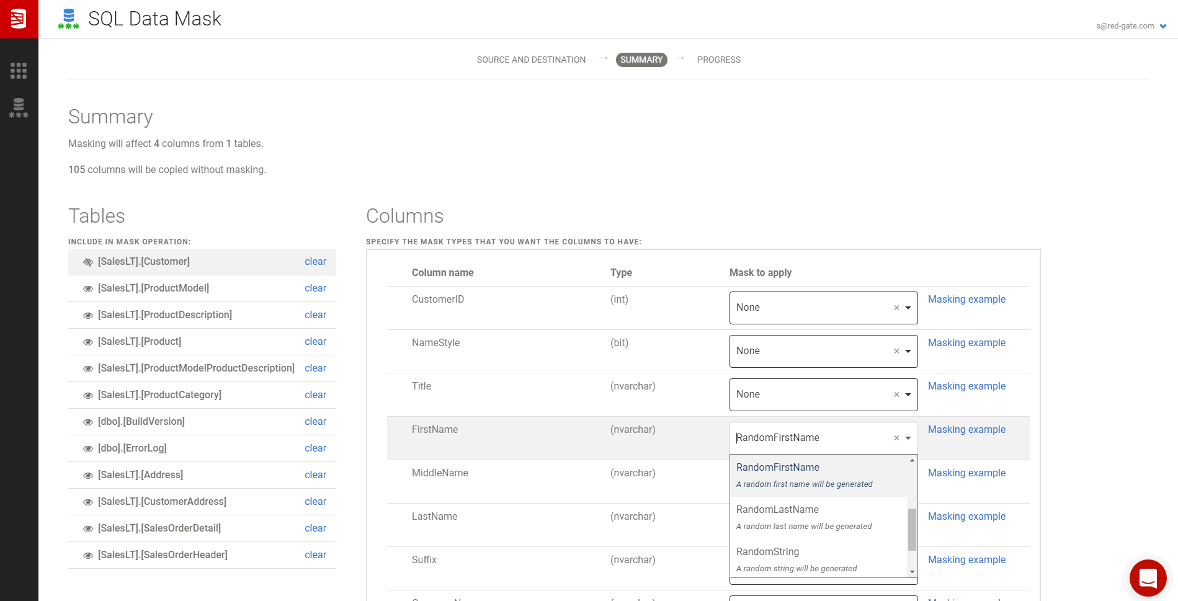Click the X icon in the Title mask selector

(x=896, y=394)
